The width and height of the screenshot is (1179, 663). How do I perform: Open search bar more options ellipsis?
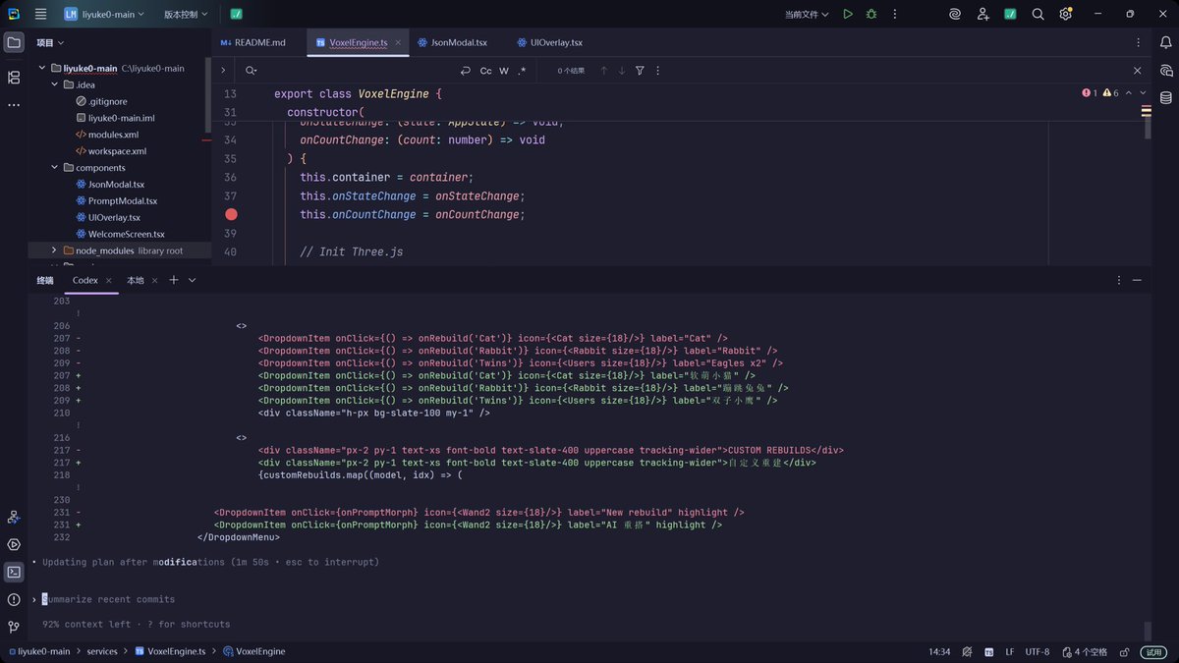coord(656,71)
